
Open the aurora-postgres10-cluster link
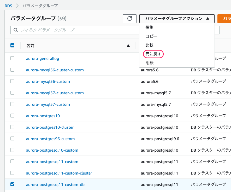50,127
